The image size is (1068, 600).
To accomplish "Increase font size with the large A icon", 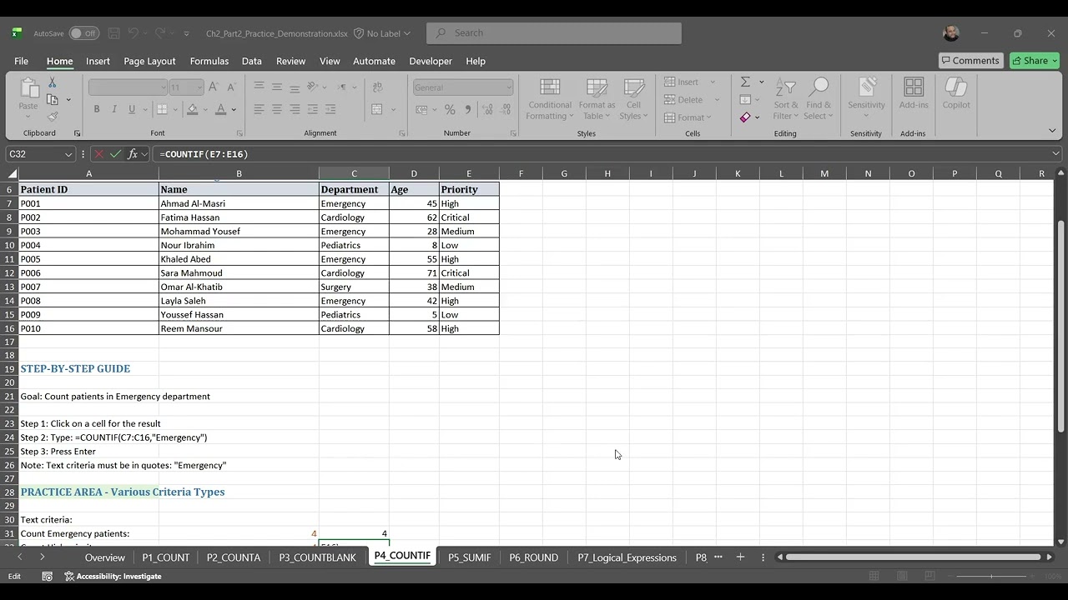I will [x=214, y=87].
